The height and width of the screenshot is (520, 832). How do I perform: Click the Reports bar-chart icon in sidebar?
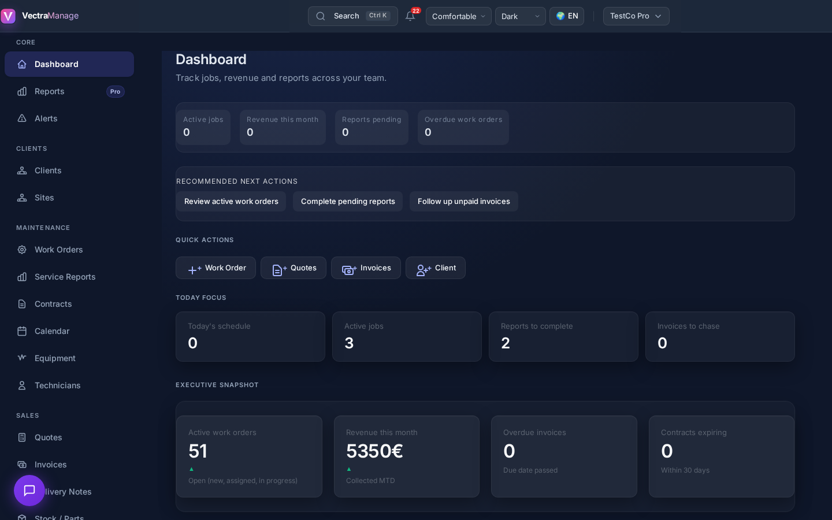click(x=22, y=91)
